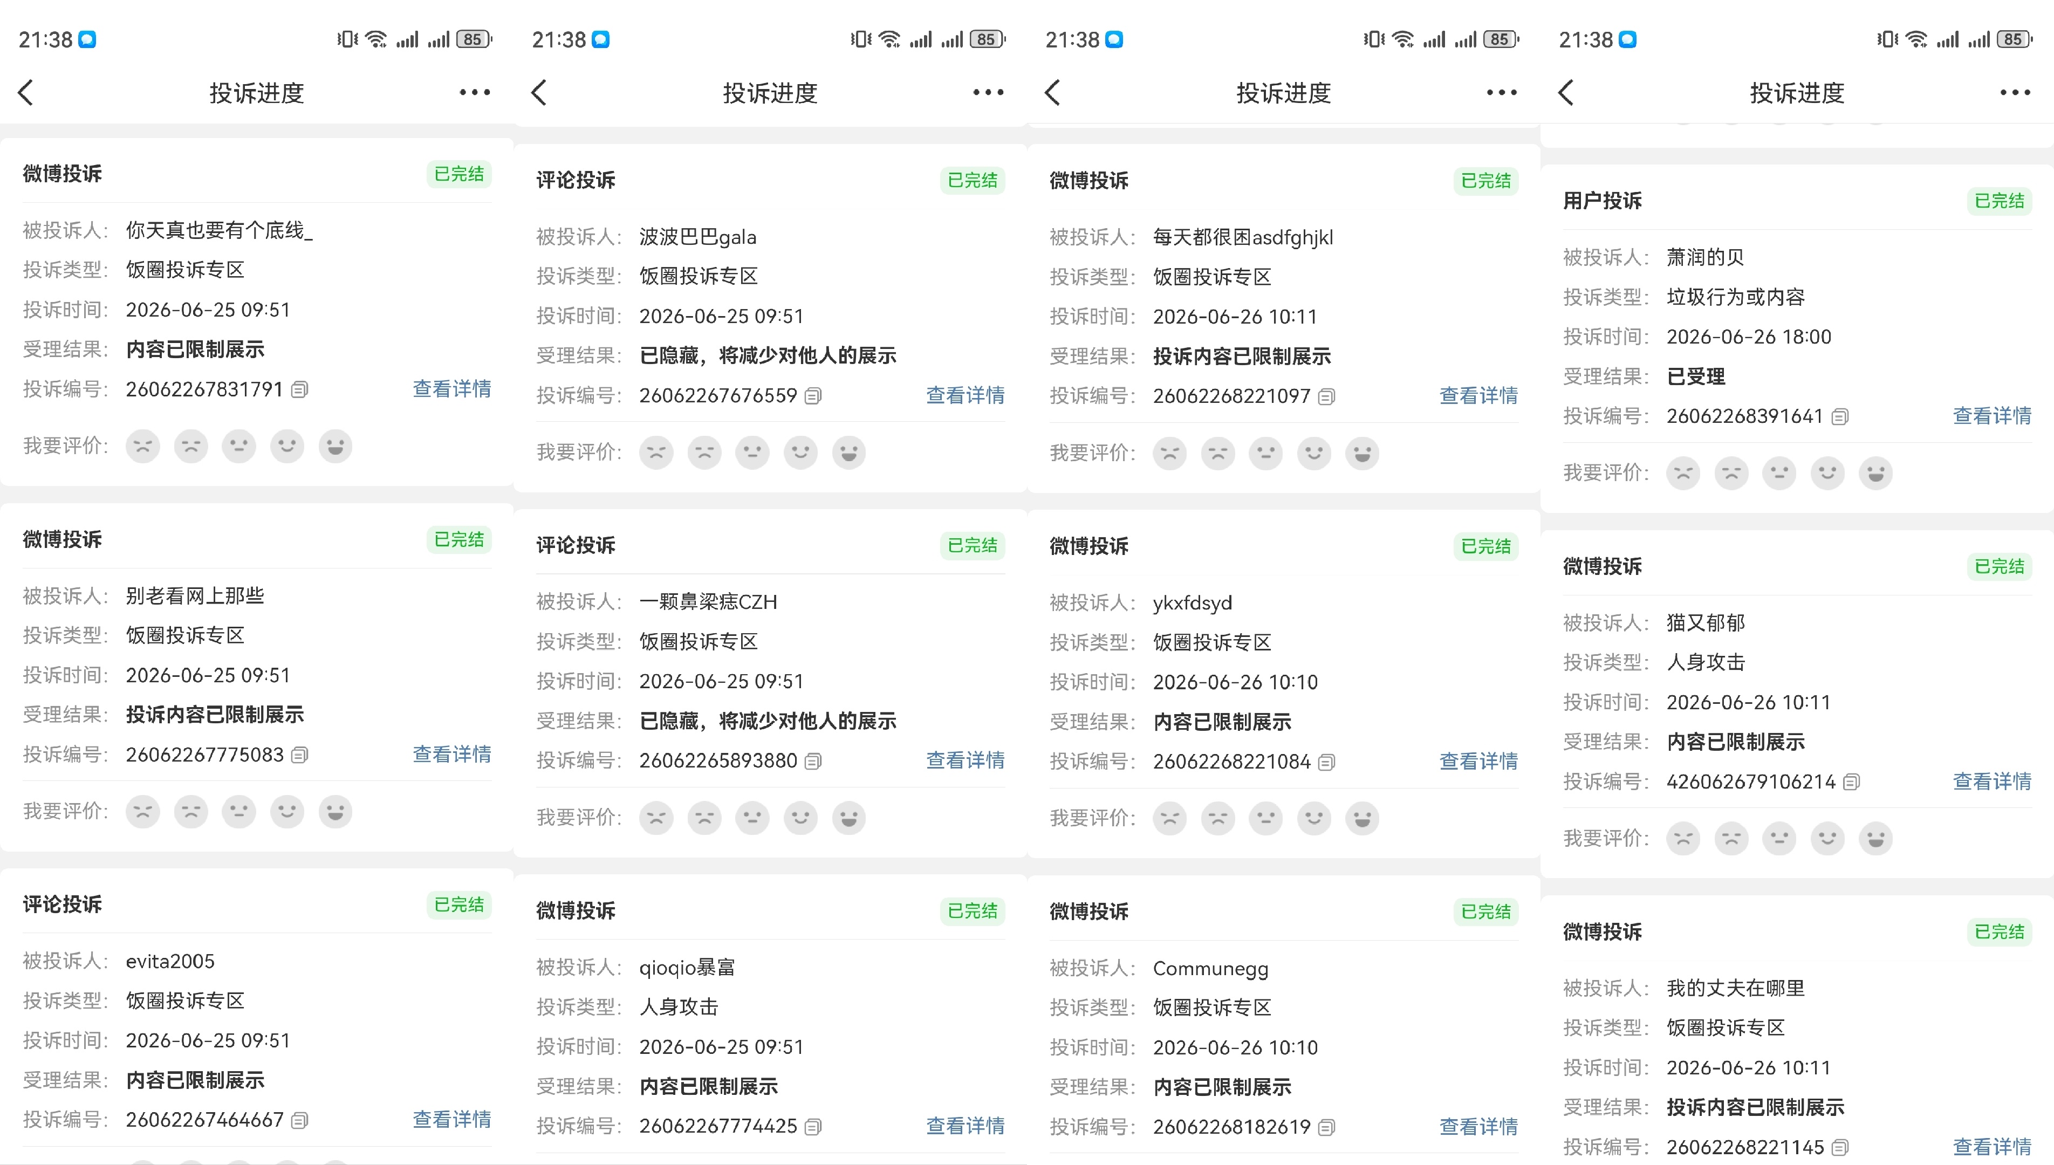
Task: Rate 波波巴巴gala complaint with smiling face
Action: tap(801, 453)
